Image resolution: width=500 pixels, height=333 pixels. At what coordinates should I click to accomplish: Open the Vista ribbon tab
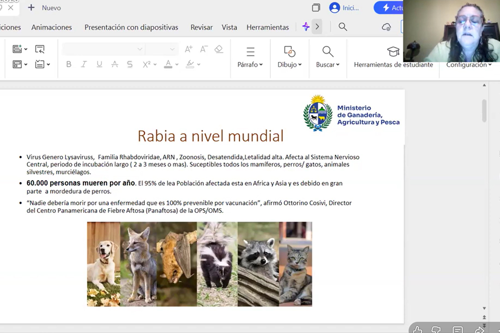(x=229, y=27)
